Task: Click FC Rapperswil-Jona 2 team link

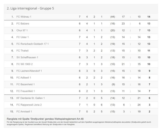Action: click(29, 105)
